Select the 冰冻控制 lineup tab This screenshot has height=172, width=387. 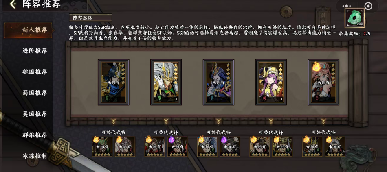click(x=35, y=156)
